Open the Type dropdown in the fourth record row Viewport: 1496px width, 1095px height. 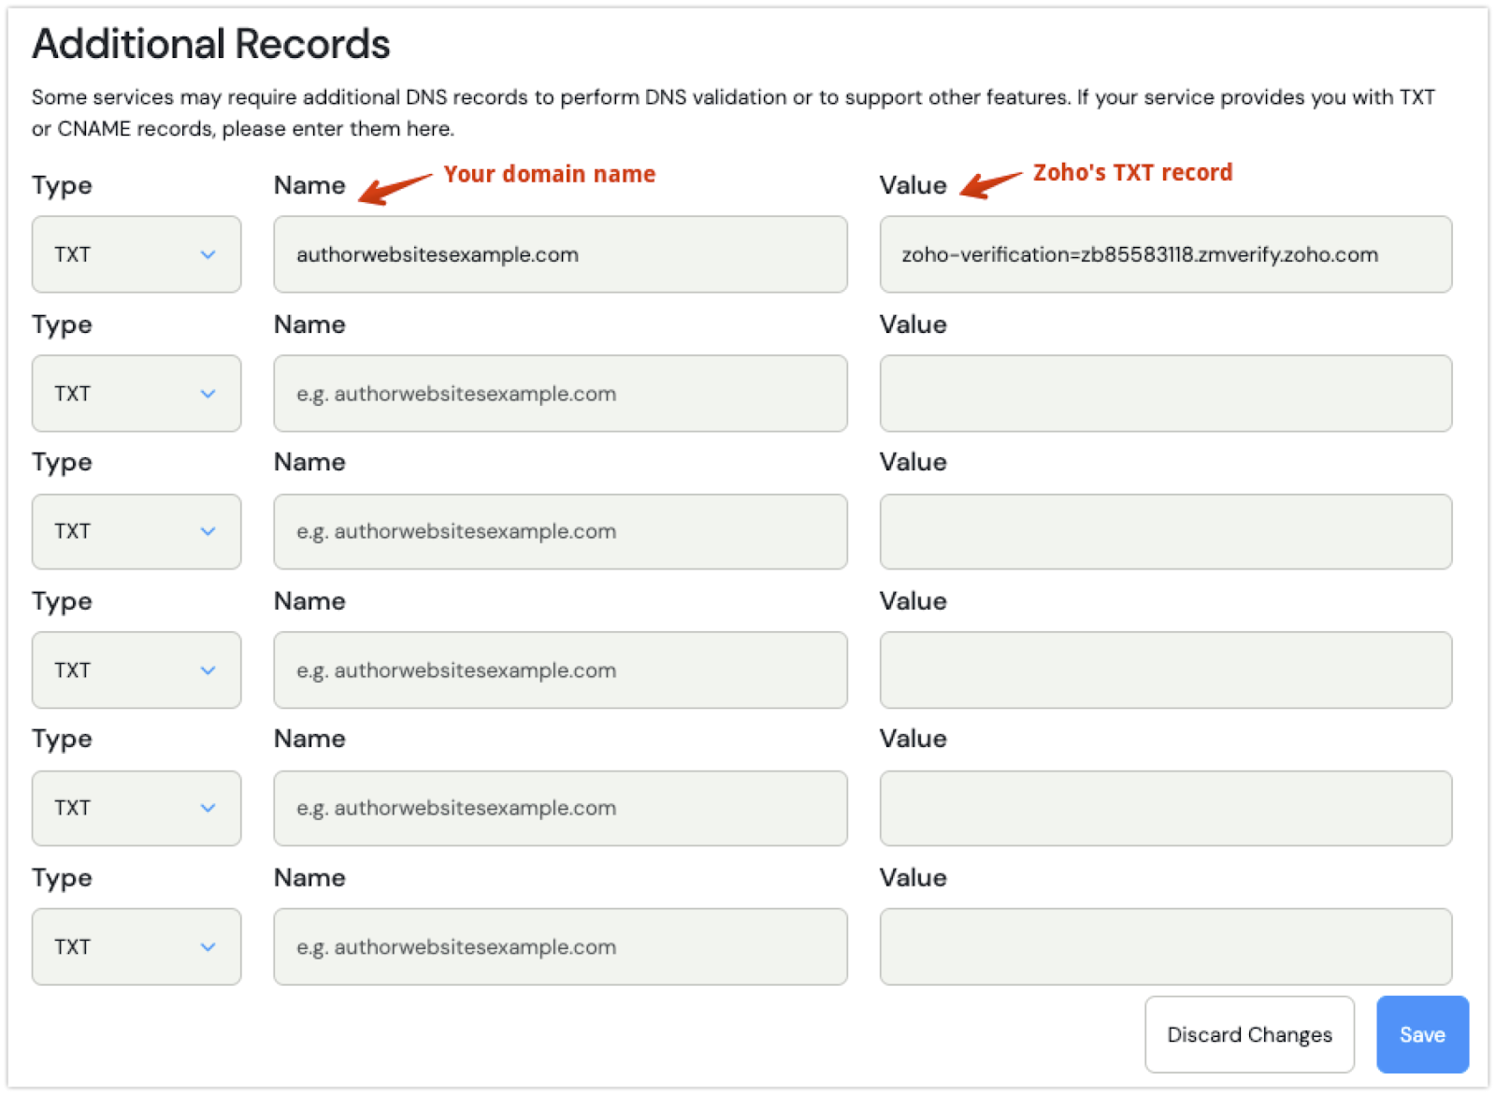137,670
